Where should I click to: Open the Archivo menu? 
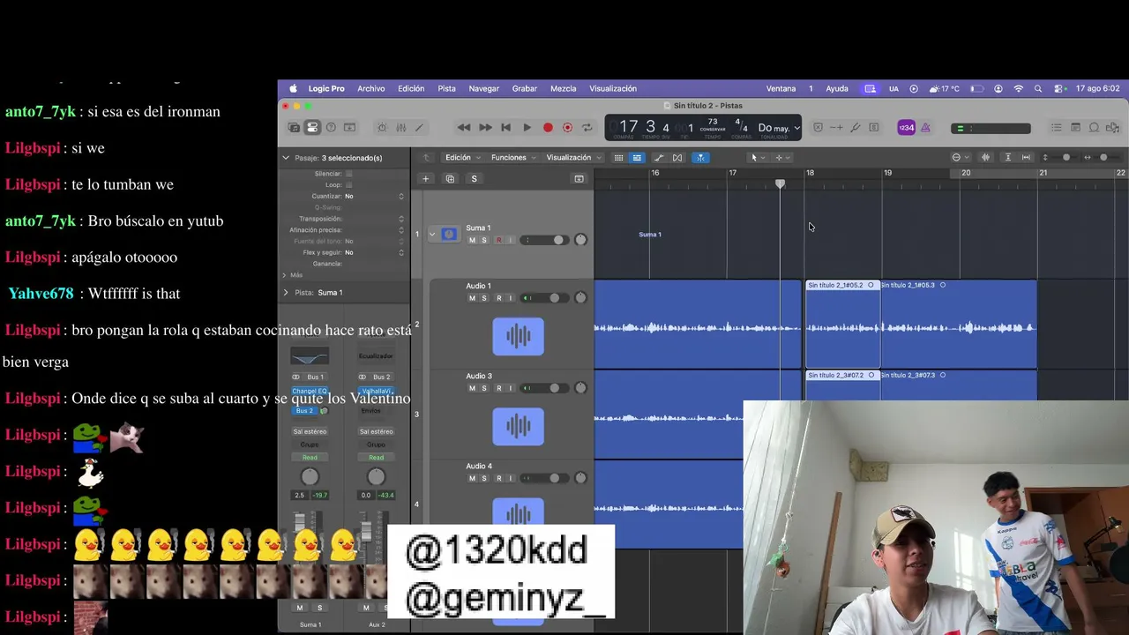click(x=370, y=88)
